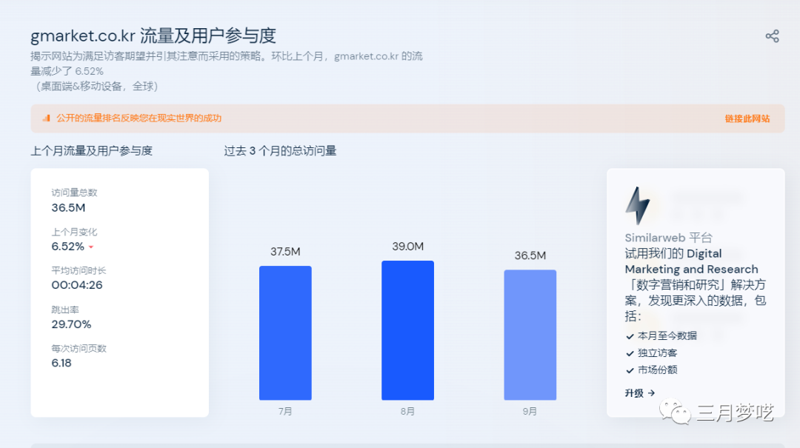Click the 市场份额 checklist item
The image size is (800, 448).
click(656, 370)
